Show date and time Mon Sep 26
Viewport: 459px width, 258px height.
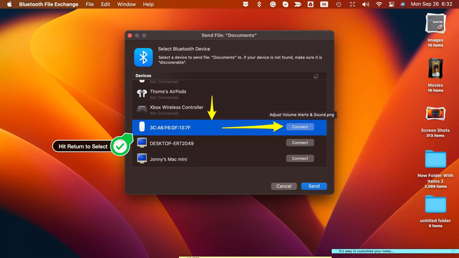[431, 5]
